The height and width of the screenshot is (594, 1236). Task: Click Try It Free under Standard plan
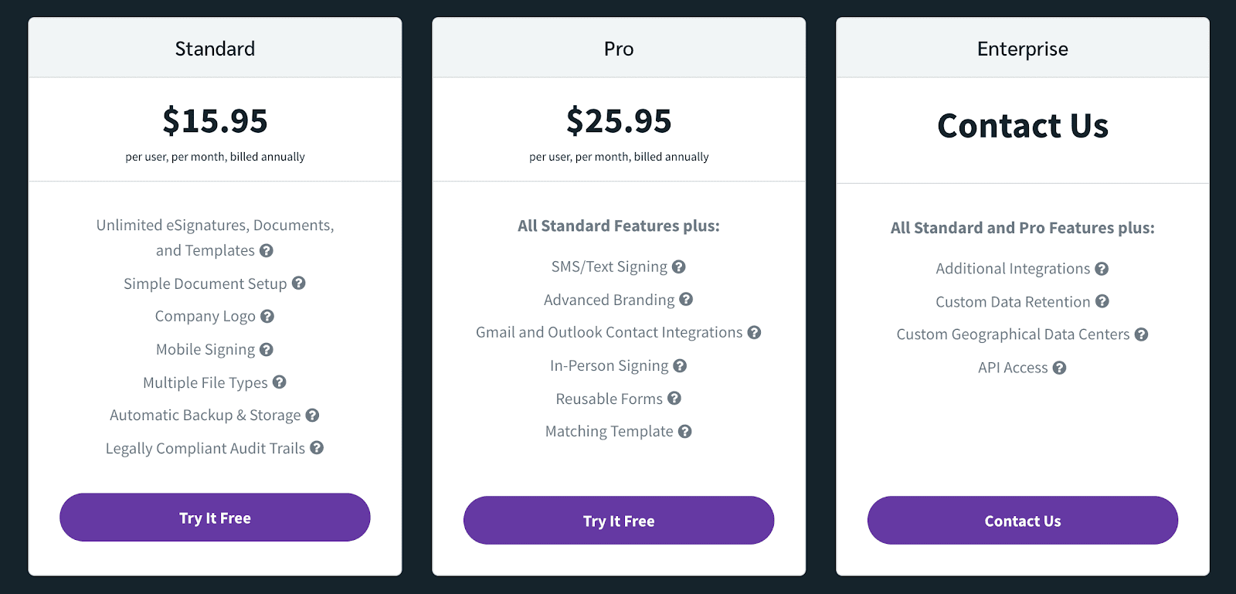click(215, 518)
